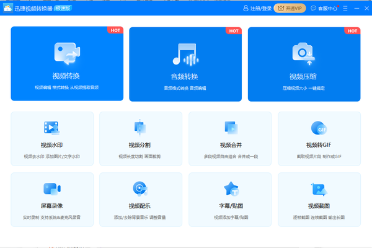The image size is (372, 248).
Task: Open the 视频转换 video conversion tile
Action: (x=67, y=64)
